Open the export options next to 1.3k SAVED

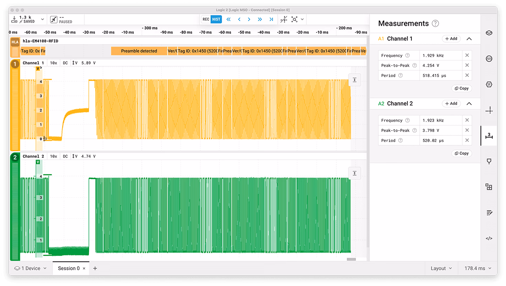pyautogui.click(x=43, y=19)
